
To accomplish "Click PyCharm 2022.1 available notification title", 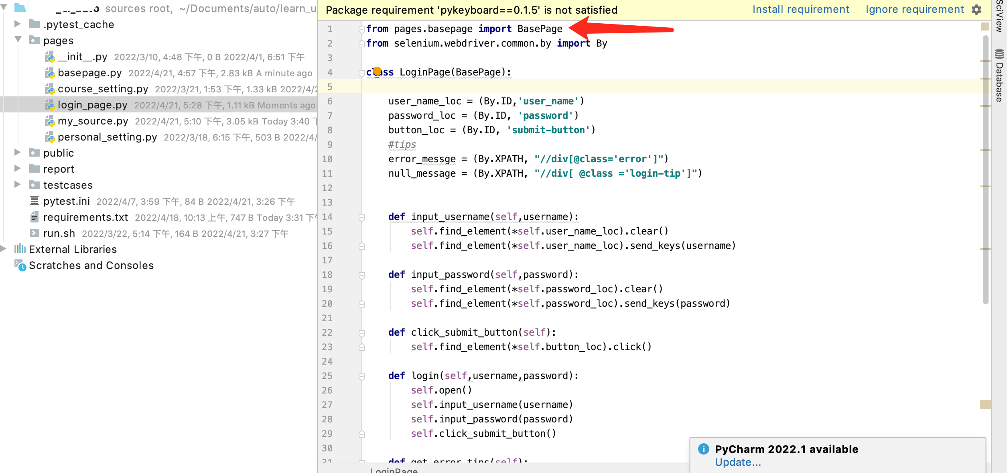I will [x=786, y=449].
